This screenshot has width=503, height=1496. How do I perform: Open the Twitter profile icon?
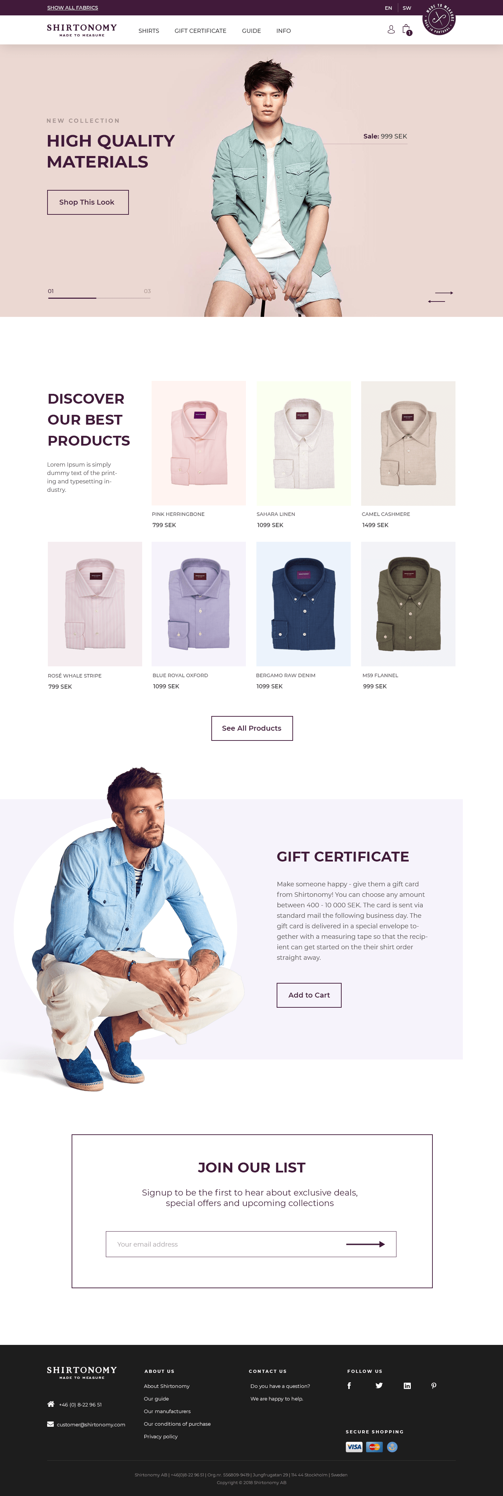click(379, 1386)
